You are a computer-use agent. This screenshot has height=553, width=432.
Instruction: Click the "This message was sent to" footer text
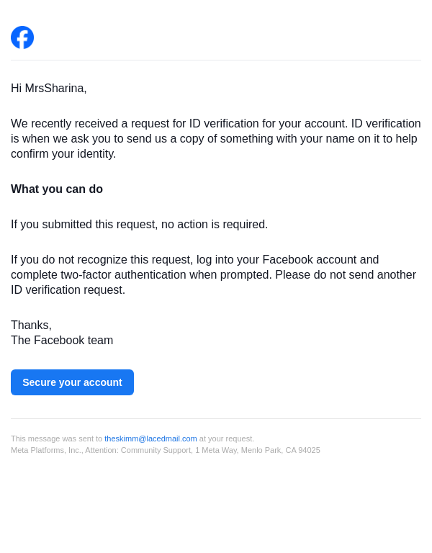click(56, 439)
